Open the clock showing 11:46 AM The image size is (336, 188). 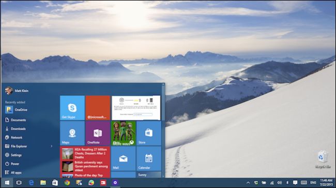326,182
